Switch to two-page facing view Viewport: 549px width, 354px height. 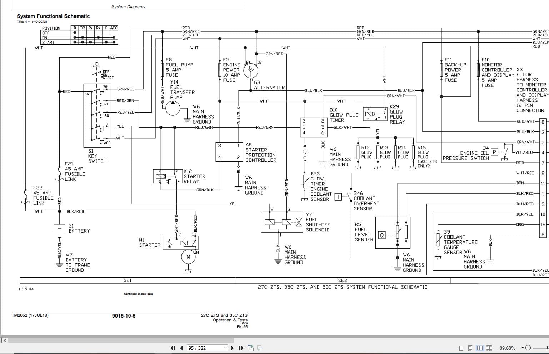coord(480,348)
